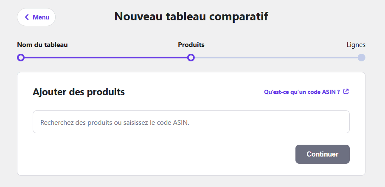This screenshot has width=385, height=187.
Task: Click the grey unfilled progress bar segment
Action: point(276,58)
